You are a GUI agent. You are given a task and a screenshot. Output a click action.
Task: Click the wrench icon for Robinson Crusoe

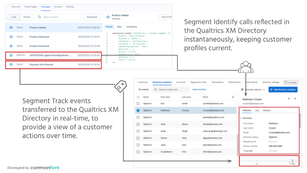[289, 98]
